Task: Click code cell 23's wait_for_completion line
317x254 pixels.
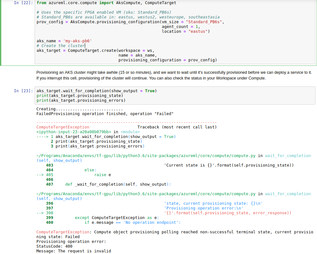Action: click(97, 91)
